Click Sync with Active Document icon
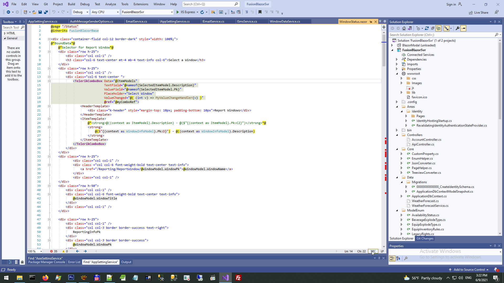Screen dimensions: 504x283 click(427, 28)
